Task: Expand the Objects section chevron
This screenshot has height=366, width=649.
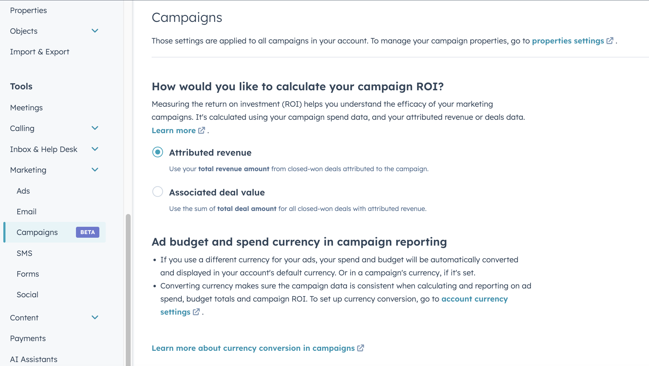Action: click(95, 31)
